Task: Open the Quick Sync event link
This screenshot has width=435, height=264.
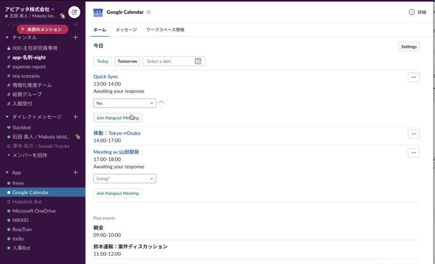Action: [x=106, y=77]
